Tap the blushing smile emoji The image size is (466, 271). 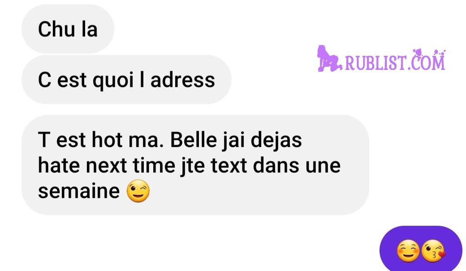[408, 251]
